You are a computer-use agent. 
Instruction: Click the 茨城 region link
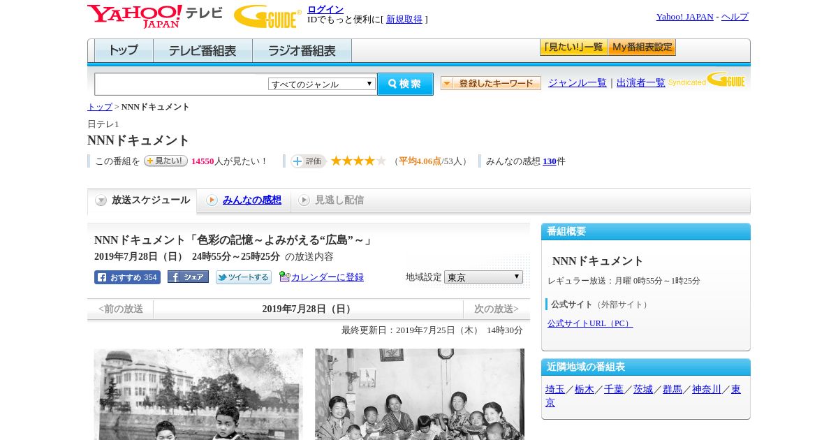pos(643,390)
